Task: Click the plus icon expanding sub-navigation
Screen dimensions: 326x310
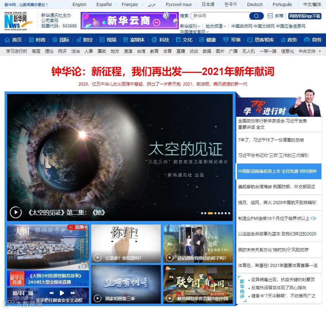Action: [x=320, y=51]
